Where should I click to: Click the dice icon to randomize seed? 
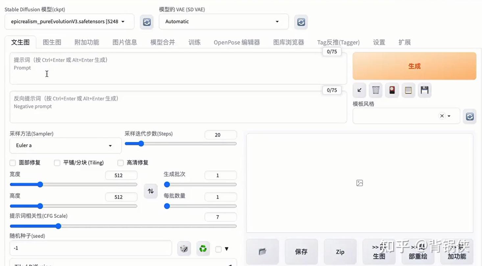point(184,249)
